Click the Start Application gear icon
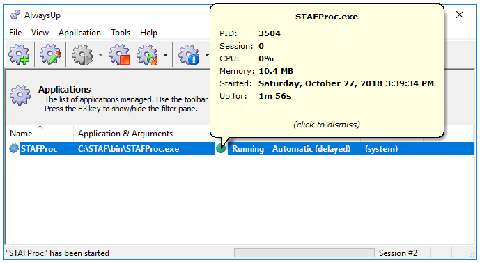 pyautogui.click(x=82, y=55)
